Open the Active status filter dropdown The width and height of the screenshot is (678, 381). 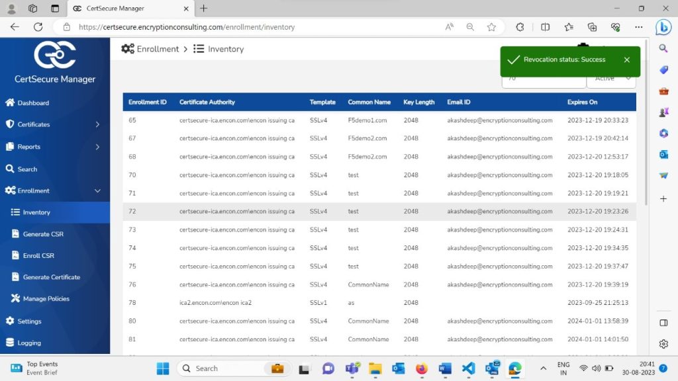611,79
